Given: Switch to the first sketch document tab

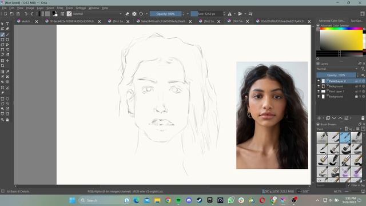Looking at the screenshot, I should coord(27,21).
